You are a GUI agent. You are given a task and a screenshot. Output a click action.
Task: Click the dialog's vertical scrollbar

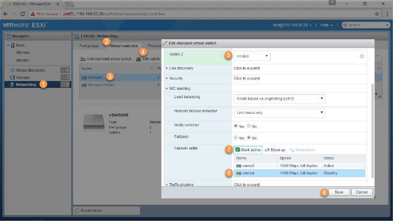[x=372, y=131]
